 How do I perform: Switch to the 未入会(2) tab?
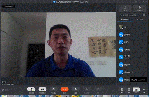coord(140,20)
